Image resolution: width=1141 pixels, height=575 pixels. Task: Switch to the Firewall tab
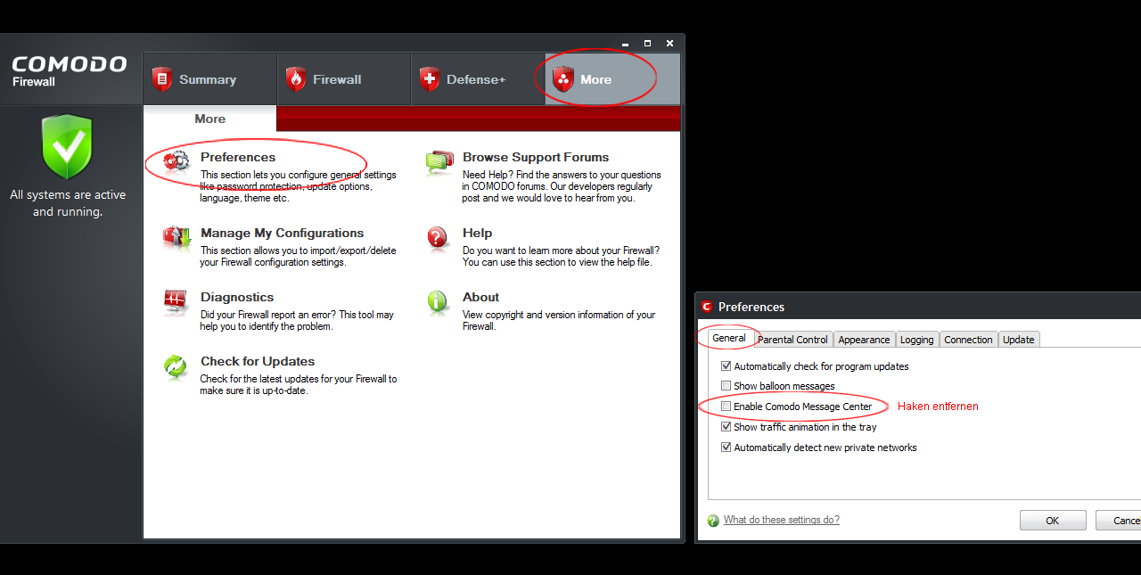coord(343,79)
